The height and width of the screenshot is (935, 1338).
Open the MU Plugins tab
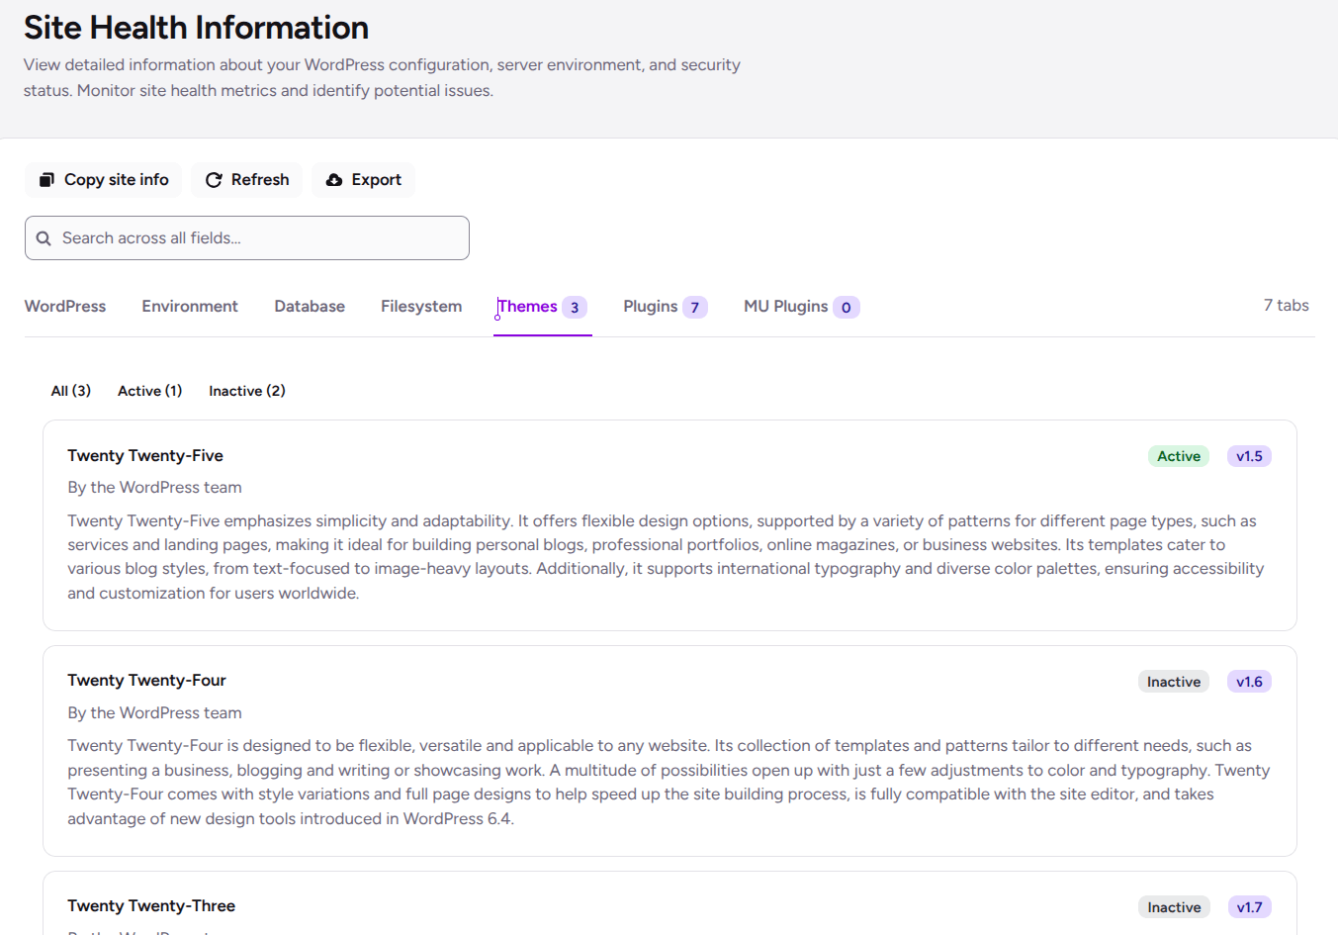click(x=802, y=307)
